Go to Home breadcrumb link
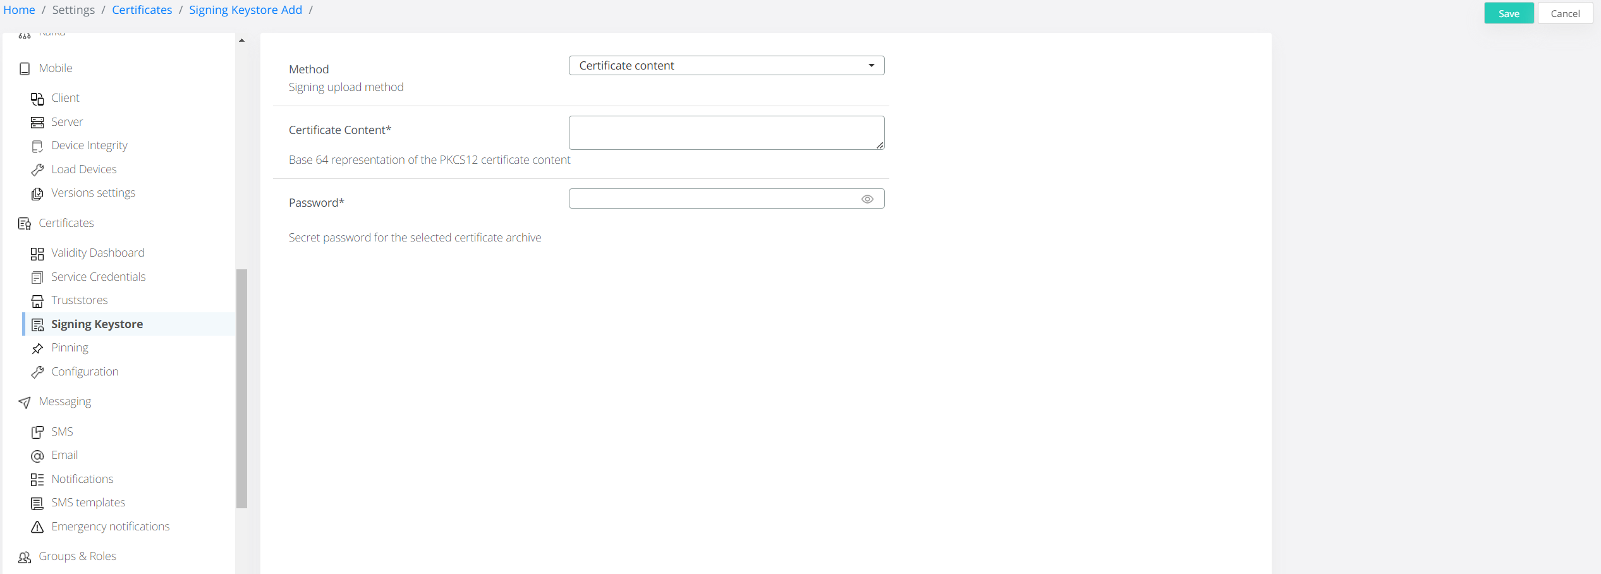This screenshot has width=1601, height=574. (x=19, y=10)
